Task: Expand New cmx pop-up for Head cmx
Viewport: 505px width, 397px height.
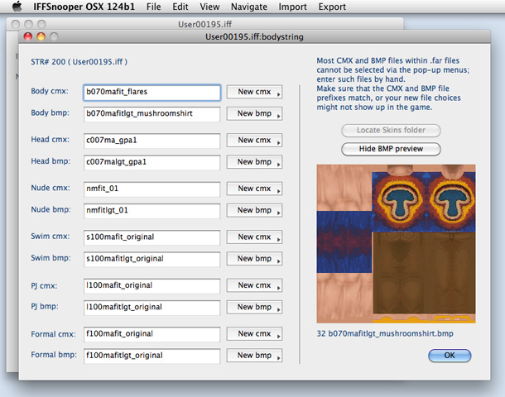Action: coord(255,141)
